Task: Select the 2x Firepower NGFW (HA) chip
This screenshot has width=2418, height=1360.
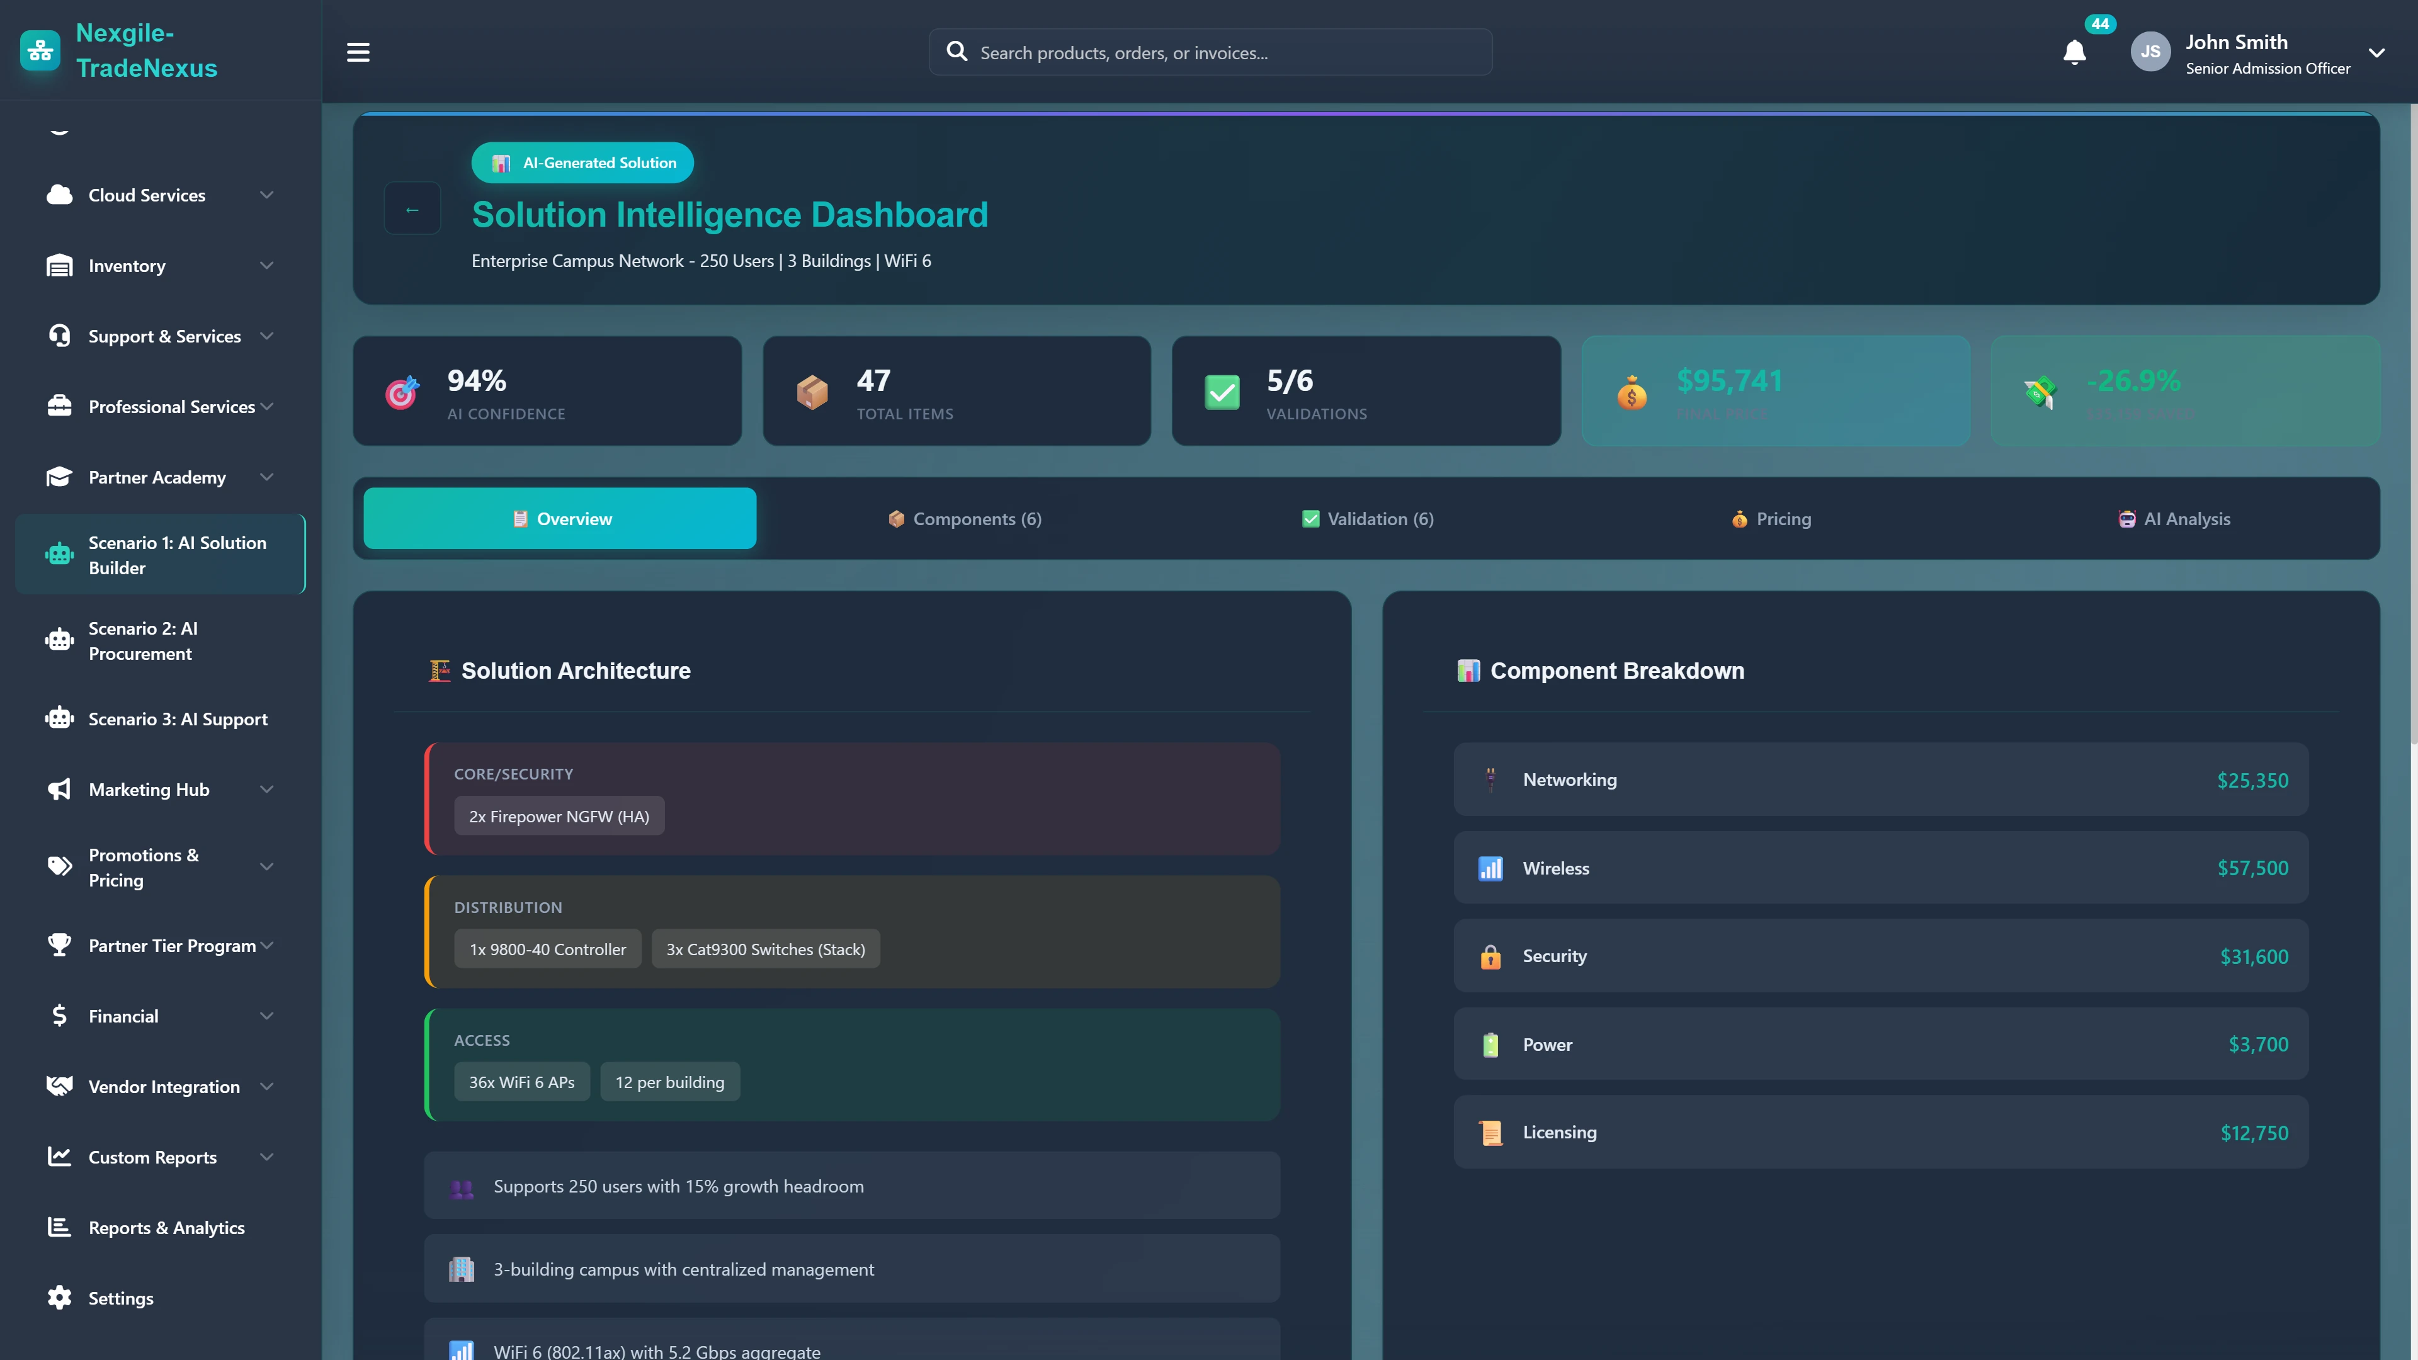Action: point(559,815)
